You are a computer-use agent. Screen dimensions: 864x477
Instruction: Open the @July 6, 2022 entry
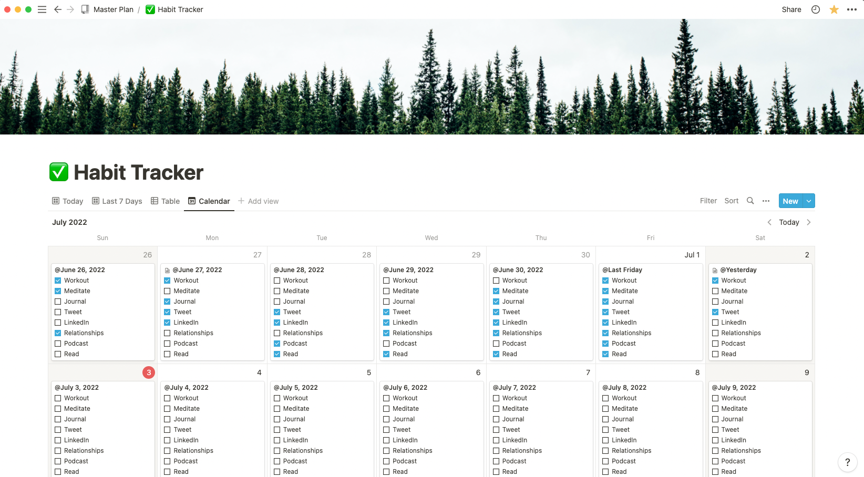(405, 388)
